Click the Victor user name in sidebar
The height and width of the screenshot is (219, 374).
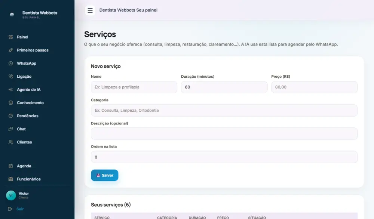pyautogui.click(x=24, y=194)
